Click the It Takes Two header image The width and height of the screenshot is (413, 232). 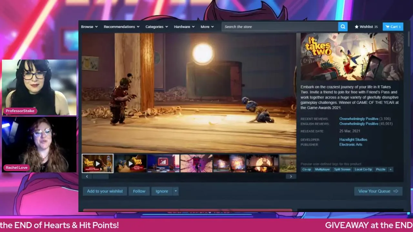pyautogui.click(x=352, y=57)
